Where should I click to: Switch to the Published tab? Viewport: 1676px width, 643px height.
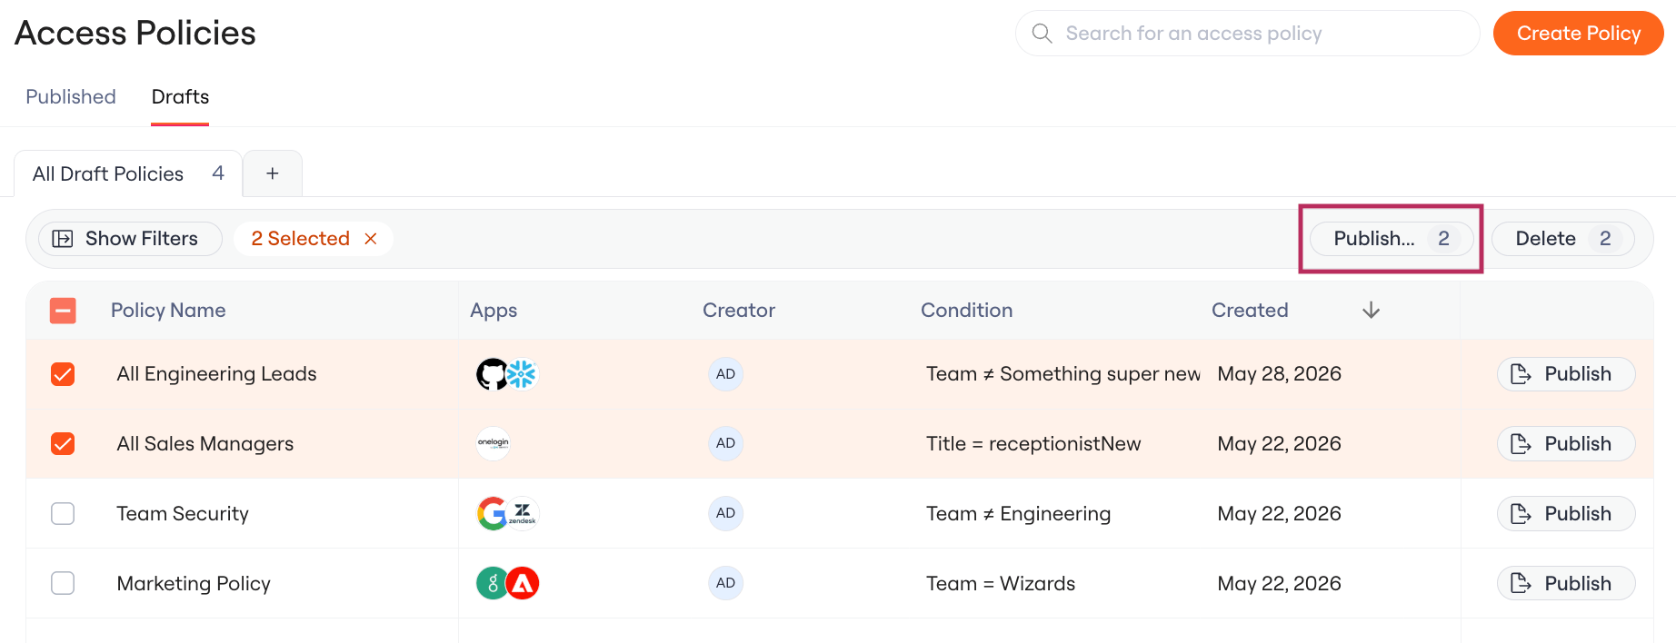(x=71, y=97)
